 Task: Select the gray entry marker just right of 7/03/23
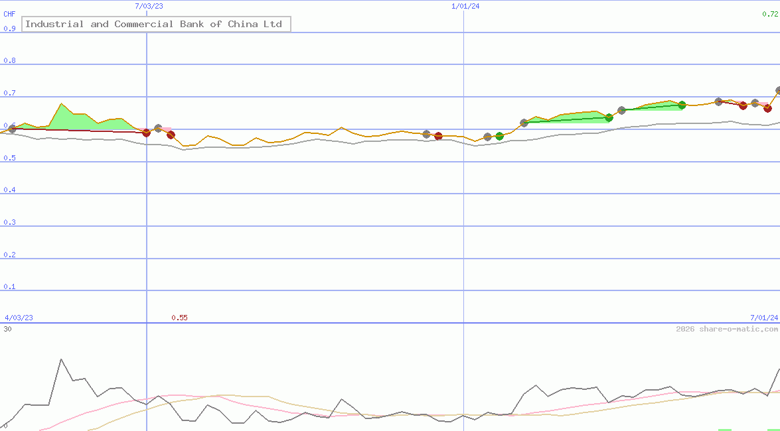[x=158, y=127]
